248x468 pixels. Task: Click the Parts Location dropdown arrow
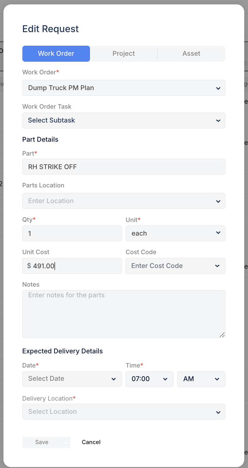[x=218, y=201]
